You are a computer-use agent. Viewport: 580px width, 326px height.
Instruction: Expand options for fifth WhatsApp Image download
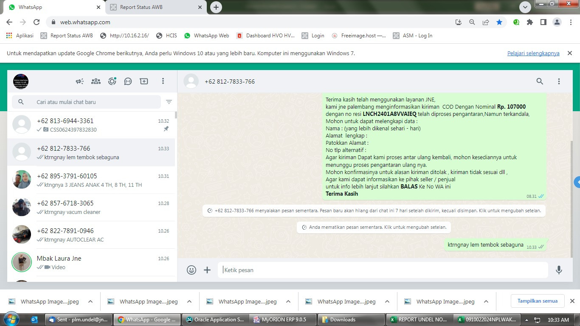tap(486, 301)
